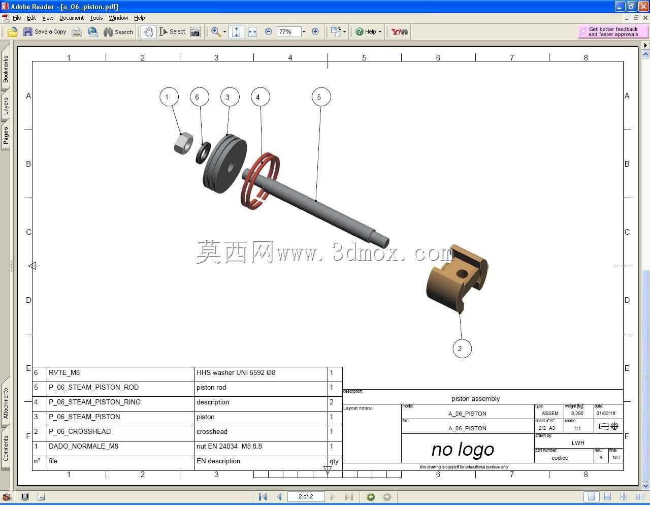This screenshot has width=650, height=505.
Task: Click the full screen monitor icon in status bar
Action: (x=25, y=497)
